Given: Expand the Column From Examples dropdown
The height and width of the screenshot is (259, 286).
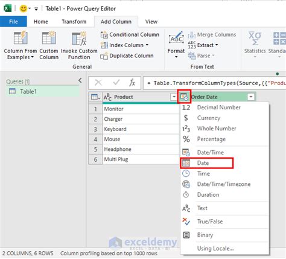Looking at the screenshot, I should (x=32, y=57).
